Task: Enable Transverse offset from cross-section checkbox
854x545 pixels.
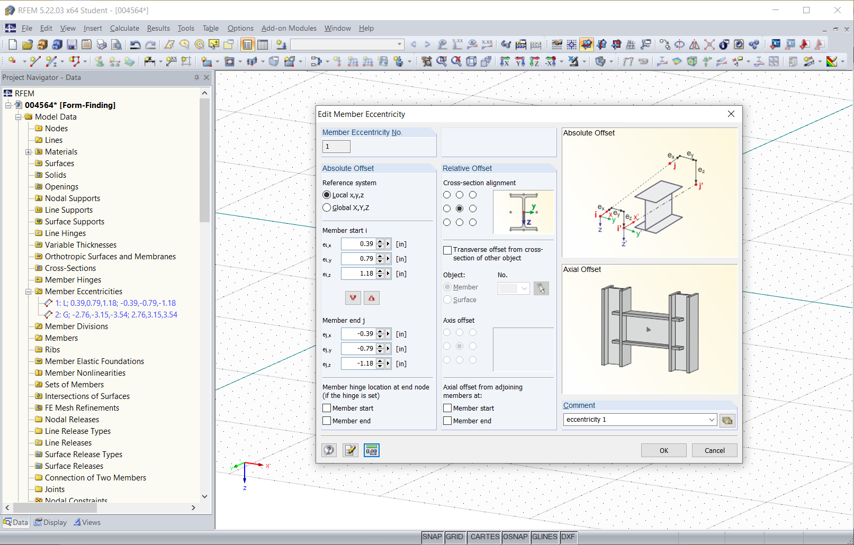Action: (x=447, y=250)
